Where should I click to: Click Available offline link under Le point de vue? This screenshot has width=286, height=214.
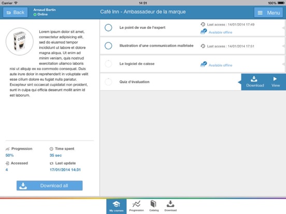point(220,33)
